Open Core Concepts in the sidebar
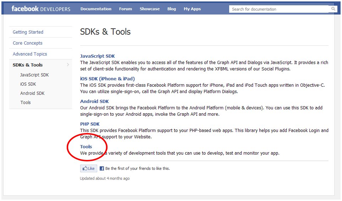The image size is (342, 201). click(x=27, y=43)
